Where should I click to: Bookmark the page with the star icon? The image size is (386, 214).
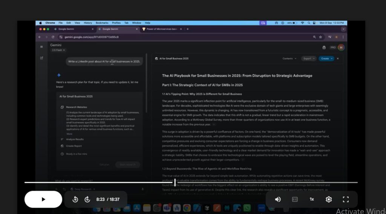click(x=320, y=37)
